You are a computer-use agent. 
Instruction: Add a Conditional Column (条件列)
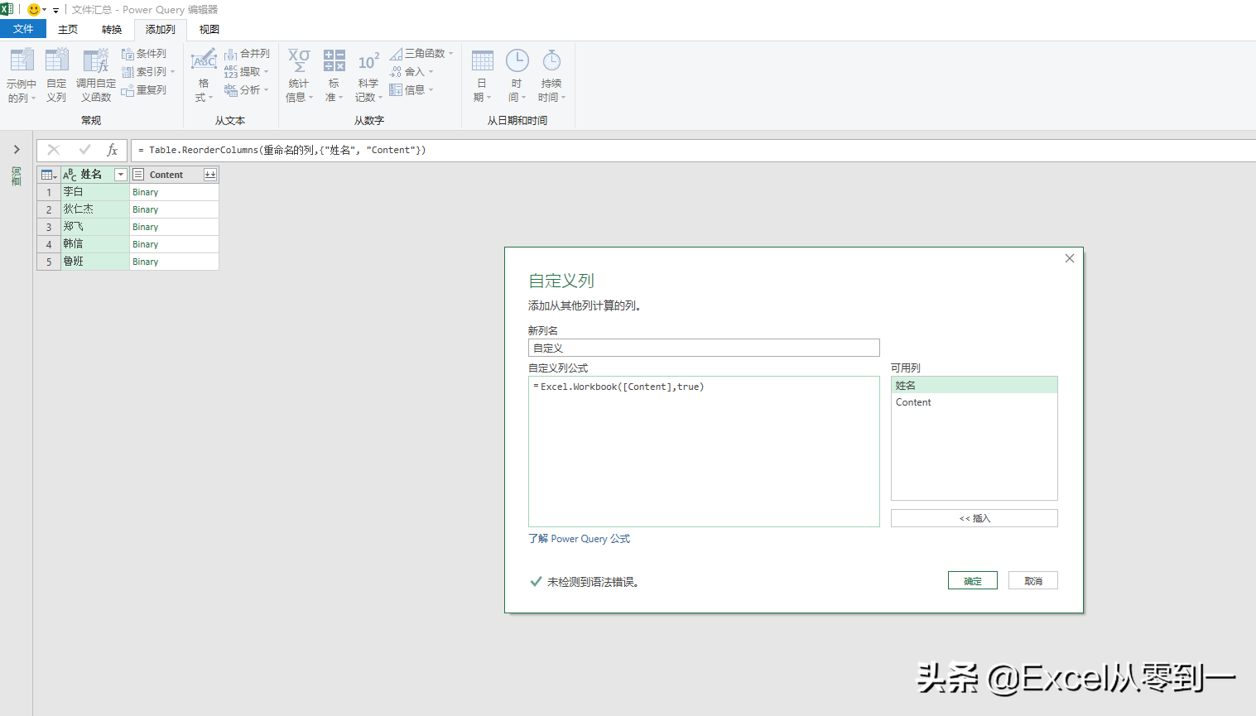point(144,54)
